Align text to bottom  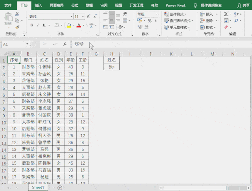(118, 14)
